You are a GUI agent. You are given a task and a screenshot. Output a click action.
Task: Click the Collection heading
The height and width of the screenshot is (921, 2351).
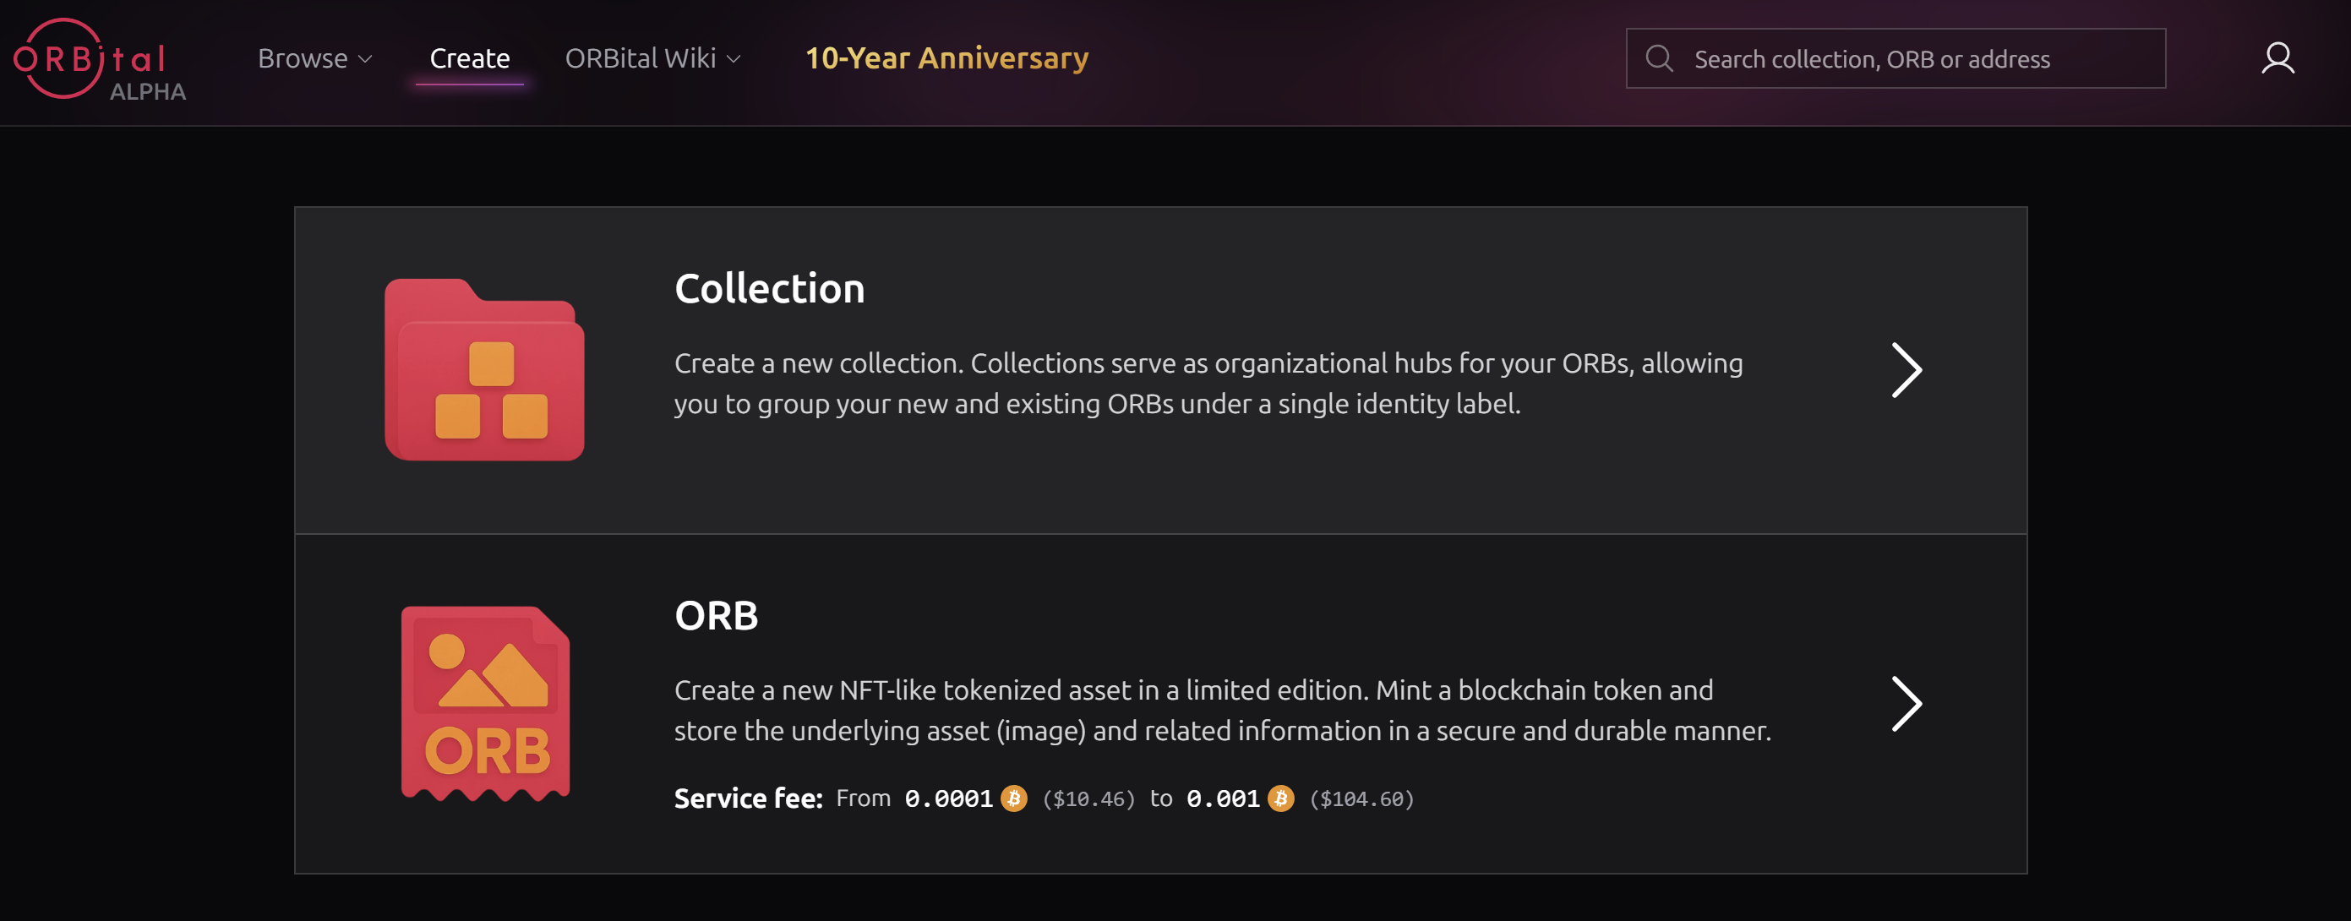click(x=768, y=288)
